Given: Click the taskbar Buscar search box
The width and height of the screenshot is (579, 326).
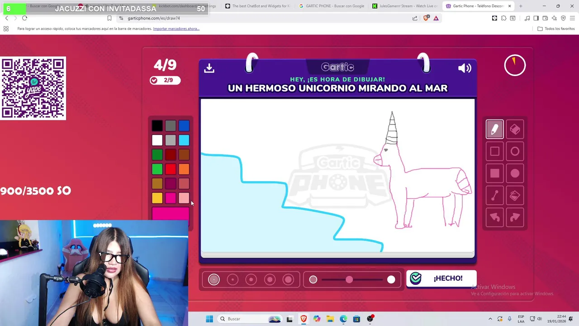Looking at the screenshot, I should [250, 319].
